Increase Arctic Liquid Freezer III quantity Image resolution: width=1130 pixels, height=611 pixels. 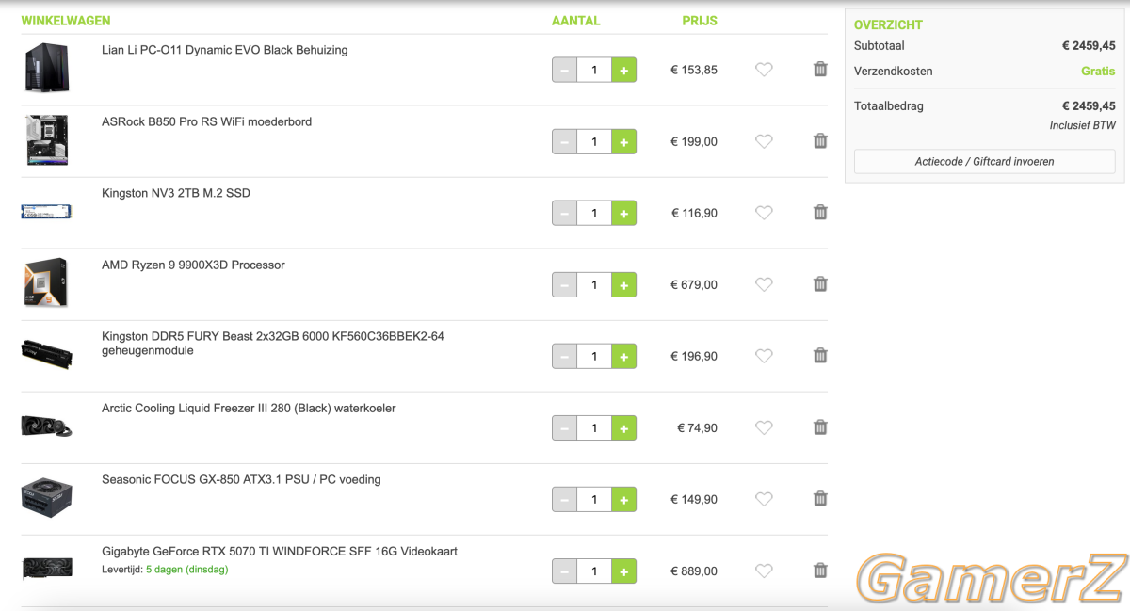point(623,427)
